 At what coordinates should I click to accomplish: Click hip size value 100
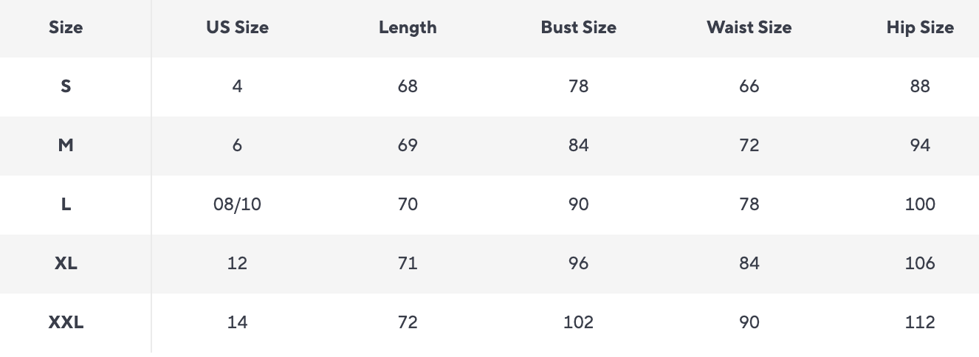click(920, 204)
